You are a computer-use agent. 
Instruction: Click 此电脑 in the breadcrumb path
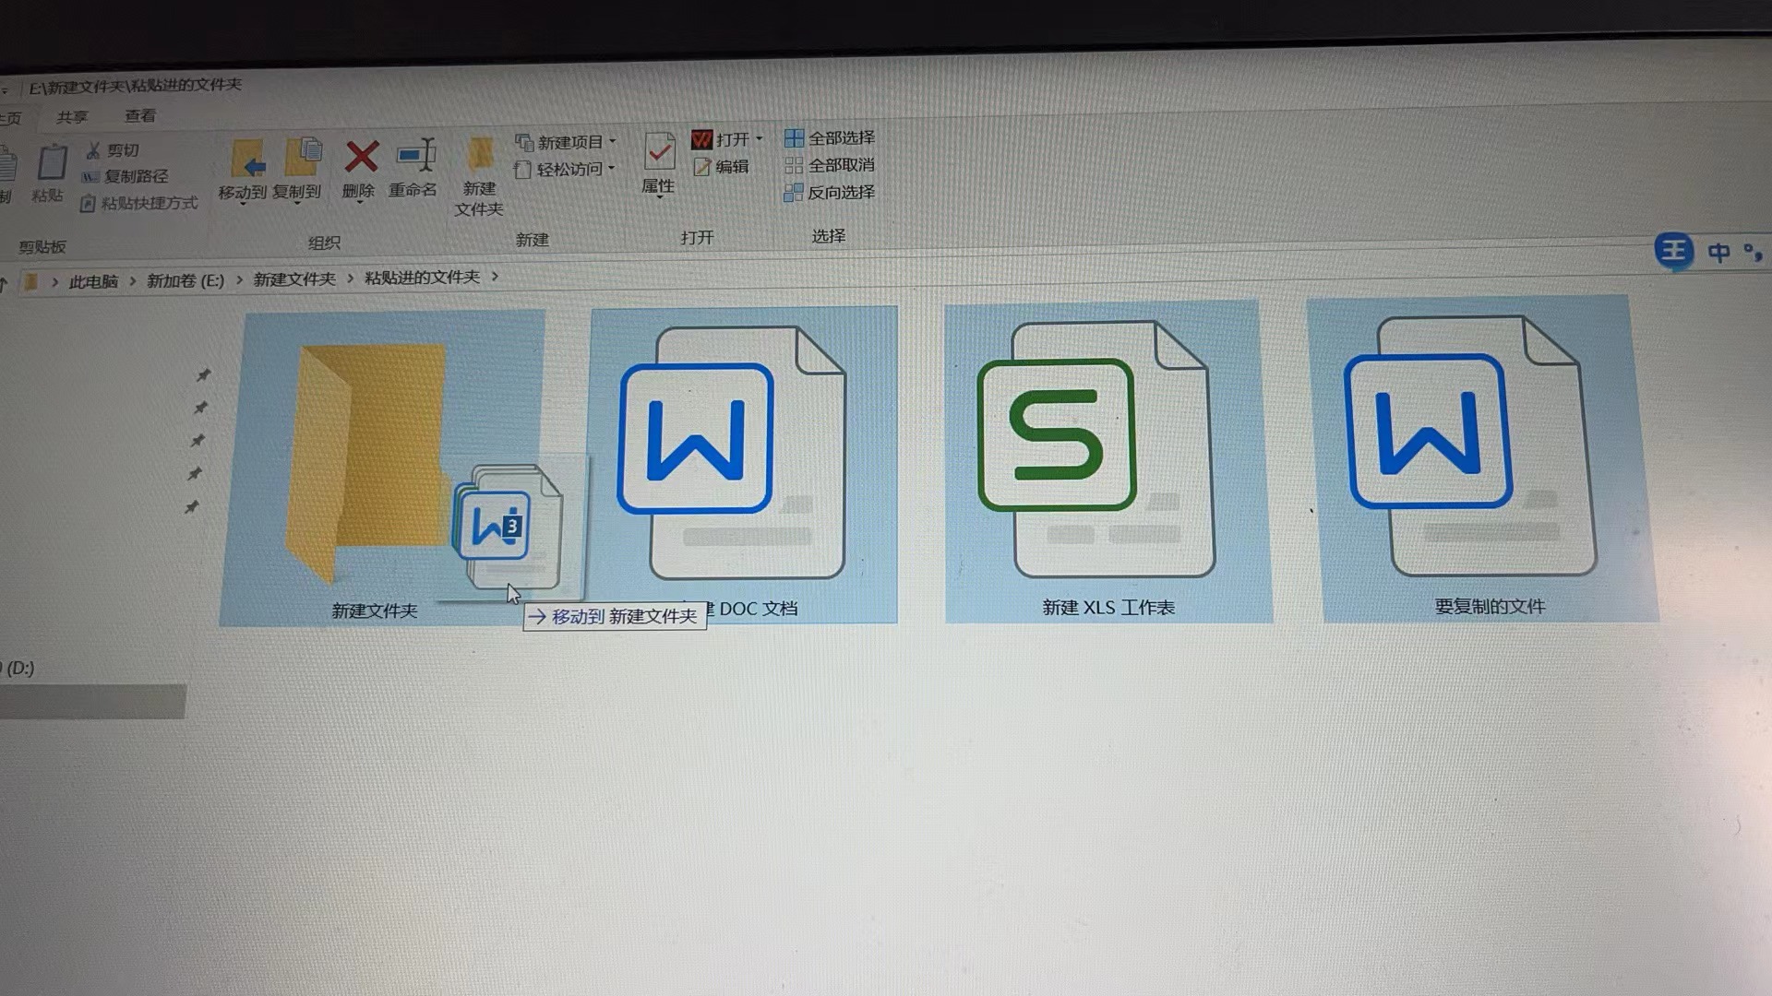[x=93, y=281]
